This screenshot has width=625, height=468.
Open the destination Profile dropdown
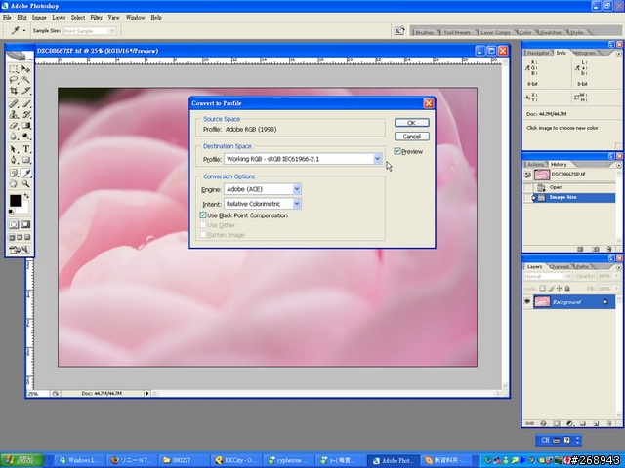tap(377, 159)
